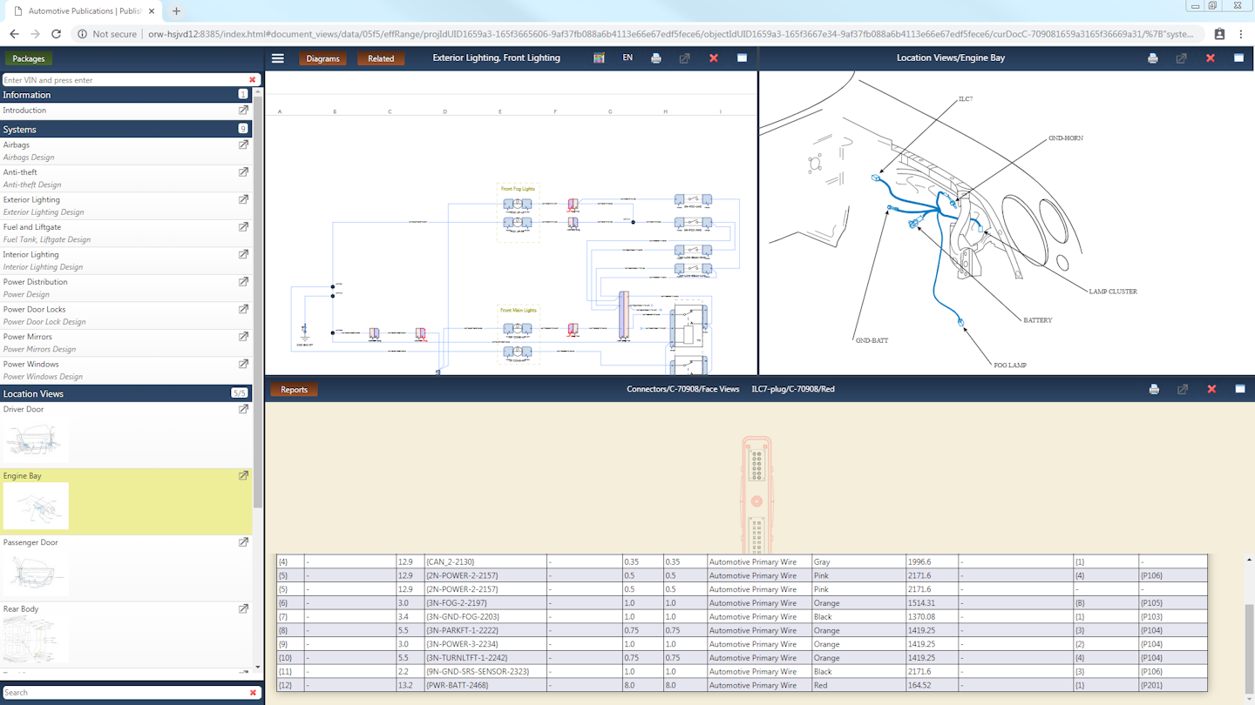
Task: Click the Packages button
Action: click(x=29, y=58)
